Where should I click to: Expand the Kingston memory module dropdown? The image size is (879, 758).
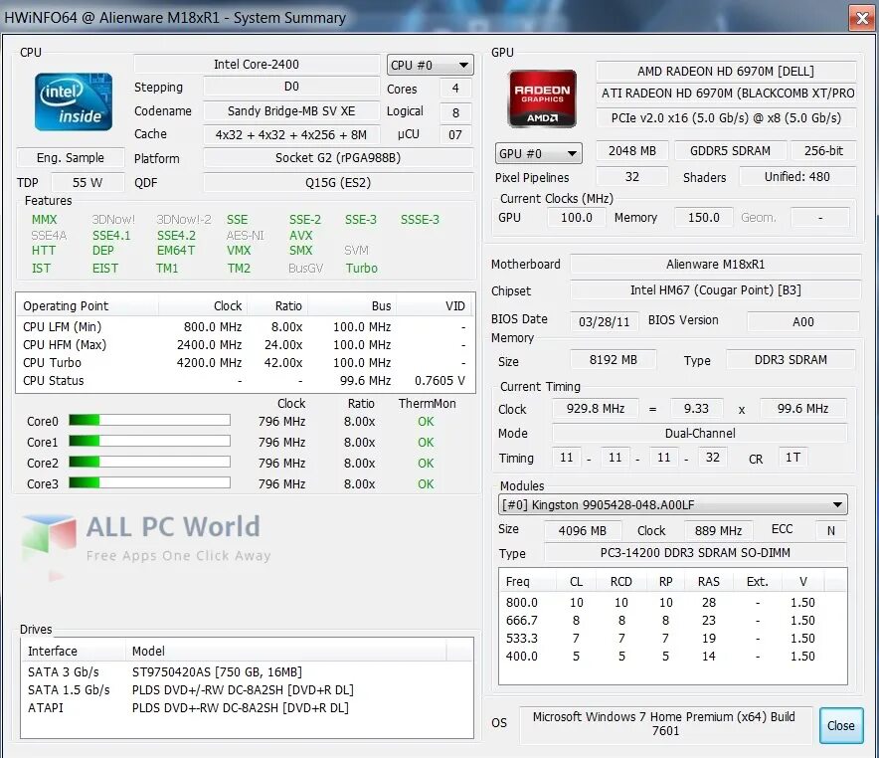point(673,504)
